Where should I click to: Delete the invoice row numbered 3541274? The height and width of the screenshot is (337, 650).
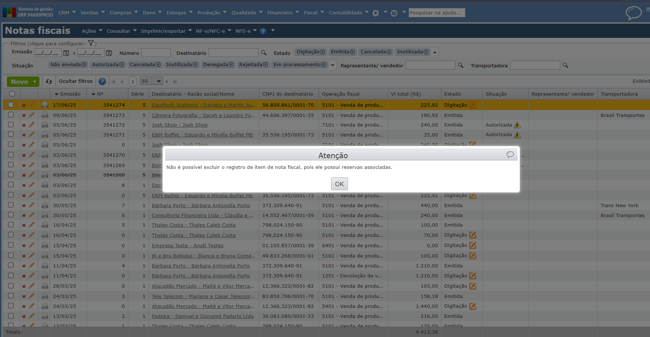pos(24,105)
